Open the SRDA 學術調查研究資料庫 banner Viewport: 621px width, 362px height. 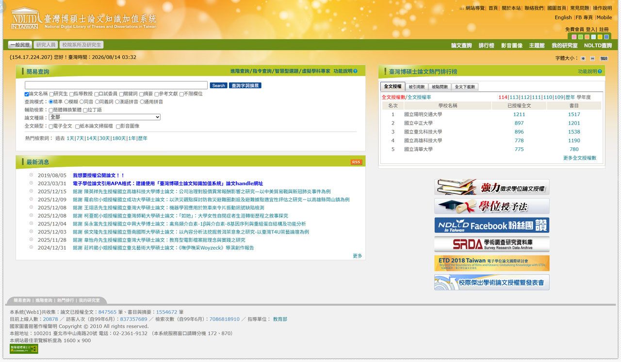click(x=492, y=244)
